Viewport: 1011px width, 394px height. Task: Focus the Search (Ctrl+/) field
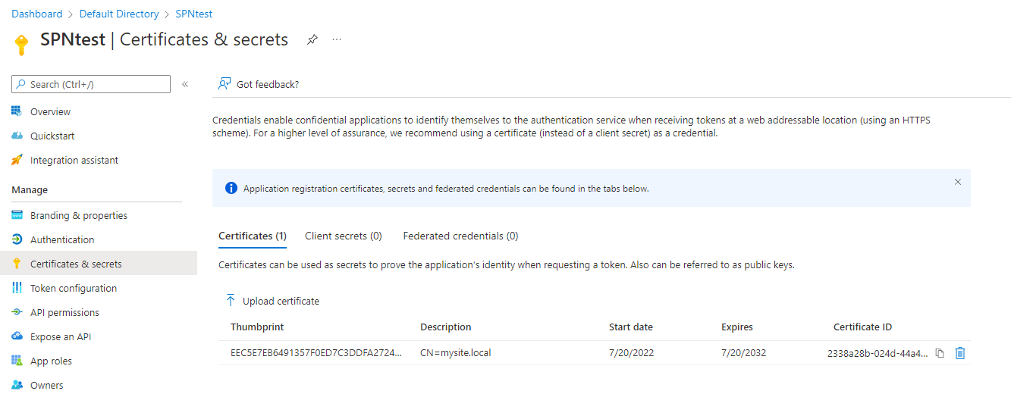pyautogui.click(x=95, y=84)
